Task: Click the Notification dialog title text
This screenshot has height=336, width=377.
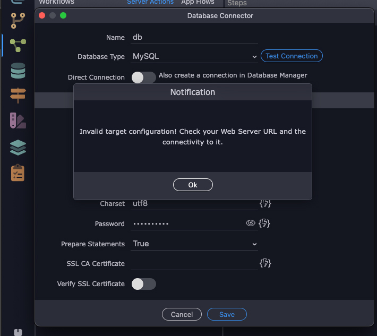Action: tap(193, 92)
